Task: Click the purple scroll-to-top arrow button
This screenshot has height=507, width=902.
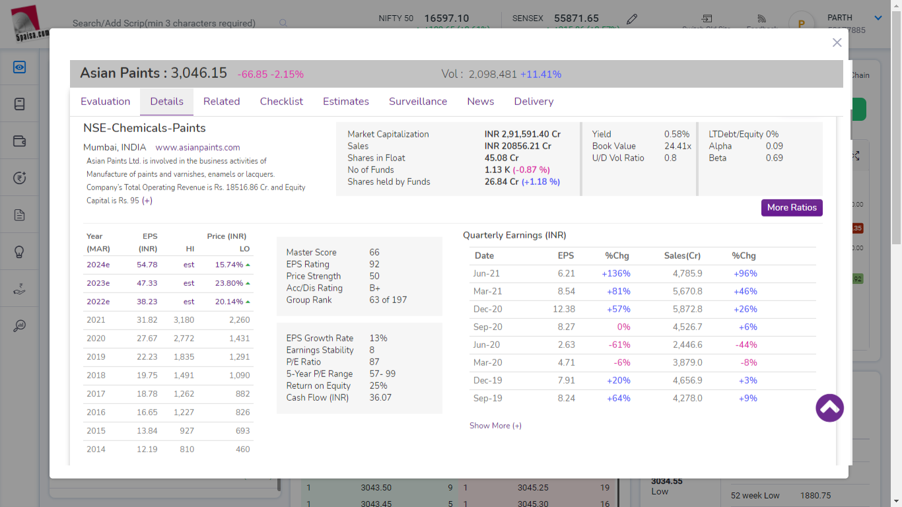Action: pos(829,408)
